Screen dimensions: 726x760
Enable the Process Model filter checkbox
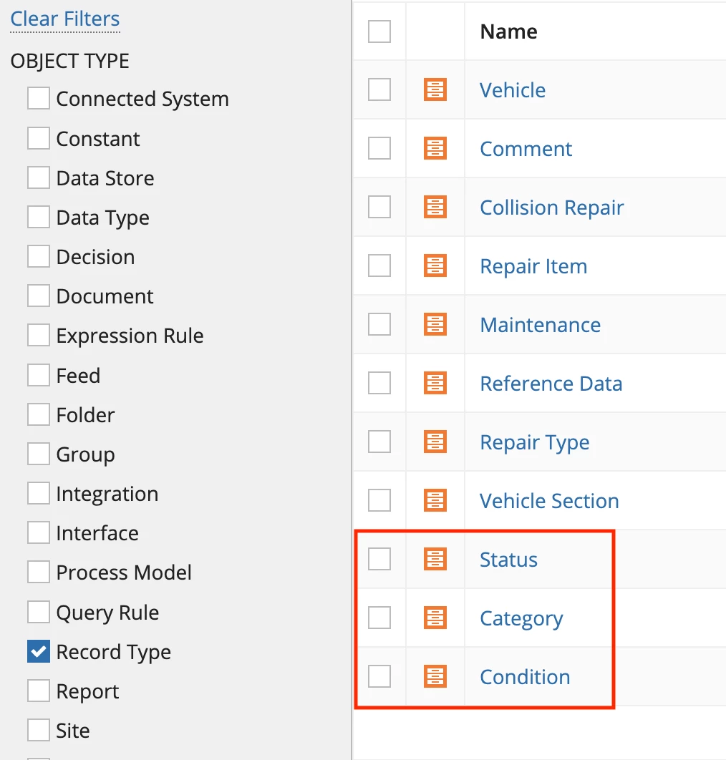click(x=39, y=572)
